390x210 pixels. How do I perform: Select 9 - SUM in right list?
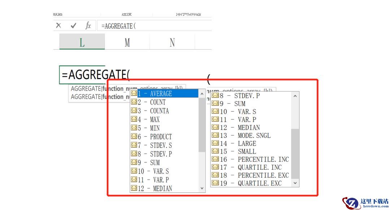pos(251,104)
